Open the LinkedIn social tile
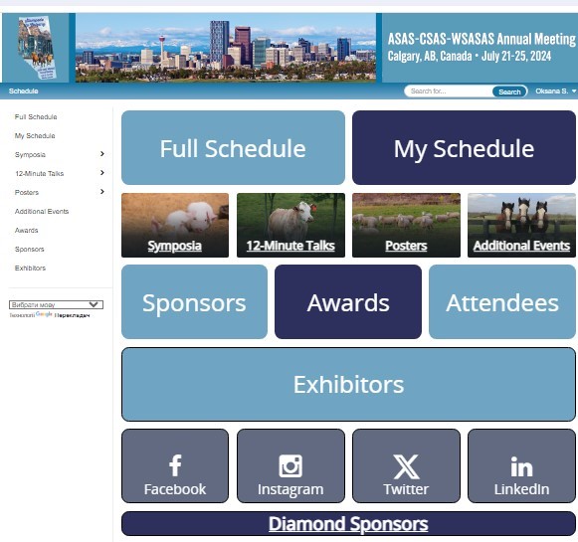578x542 pixels. pos(521,465)
